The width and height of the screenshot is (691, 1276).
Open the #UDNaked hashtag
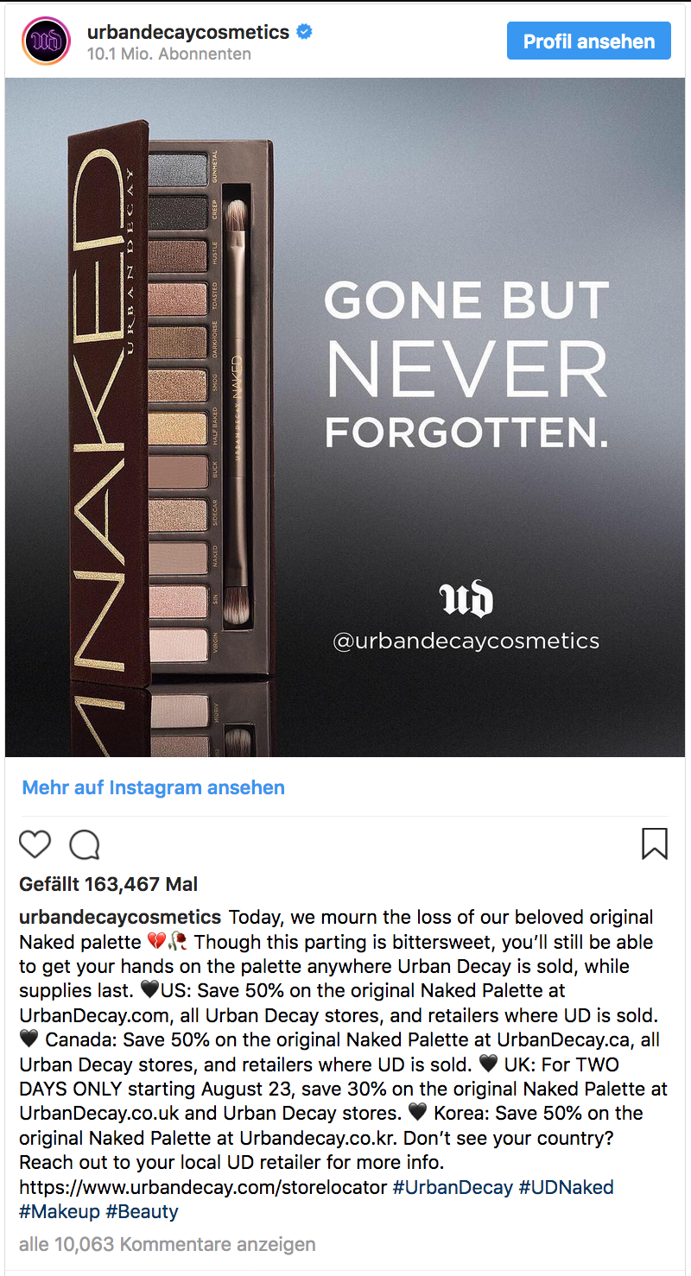tap(566, 1187)
